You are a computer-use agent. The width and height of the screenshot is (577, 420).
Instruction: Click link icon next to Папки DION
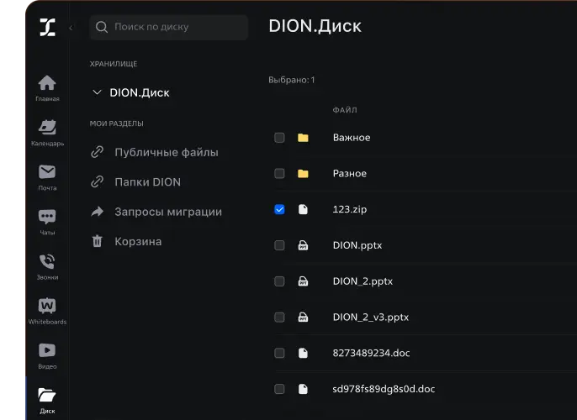point(98,182)
